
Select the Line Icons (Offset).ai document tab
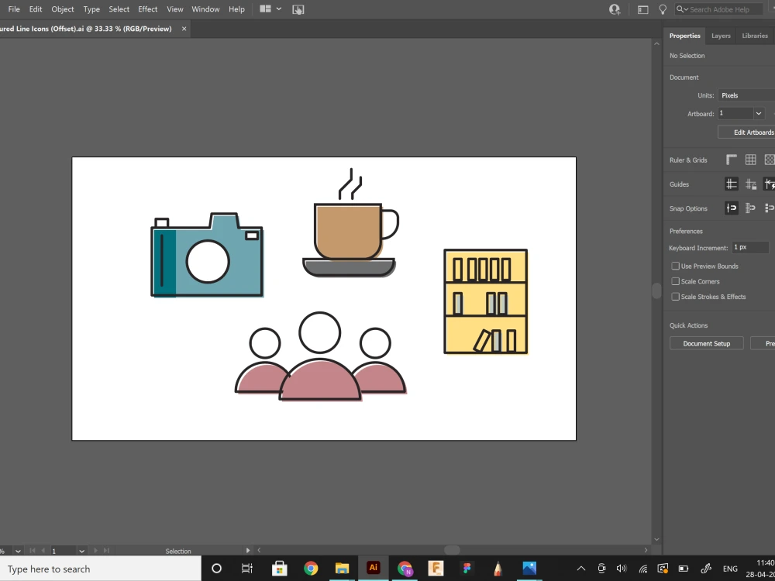pyautogui.click(x=86, y=29)
